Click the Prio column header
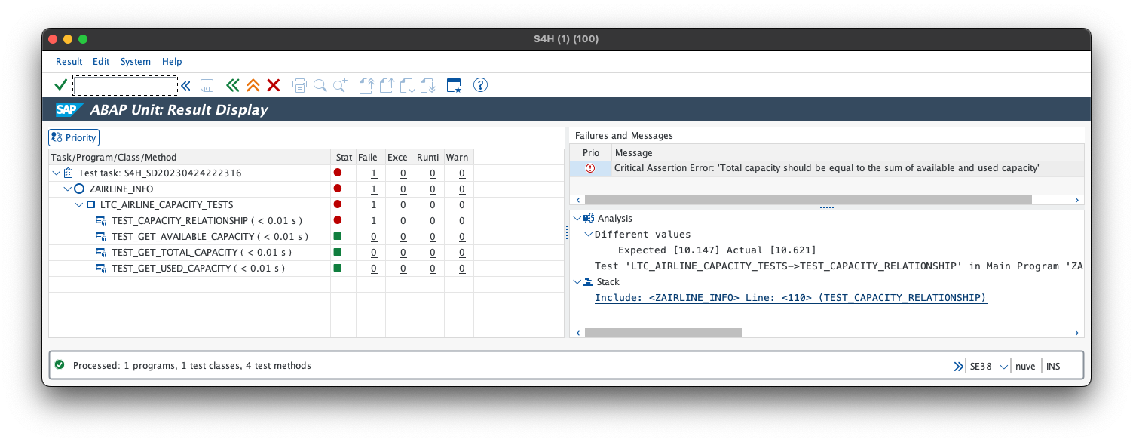 (591, 152)
